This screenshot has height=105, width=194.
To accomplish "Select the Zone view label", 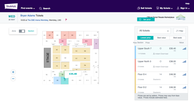I will 14,31.
